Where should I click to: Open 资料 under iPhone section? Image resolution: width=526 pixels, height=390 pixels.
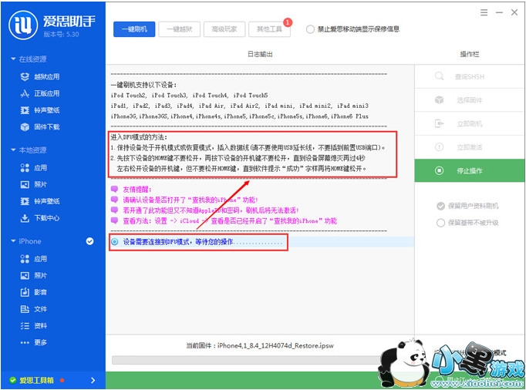pyautogui.click(x=33, y=326)
